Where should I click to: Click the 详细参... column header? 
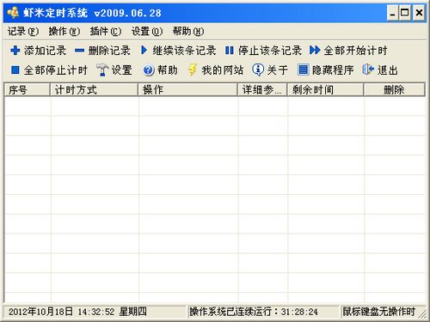(262, 90)
